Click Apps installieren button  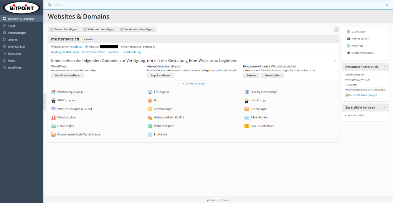coord(160,76)
